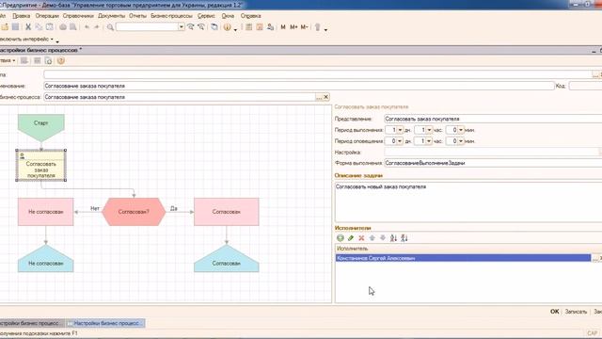Click the Описание задачи text area
This screenshot has height=339, width=602.
[468, 202]
